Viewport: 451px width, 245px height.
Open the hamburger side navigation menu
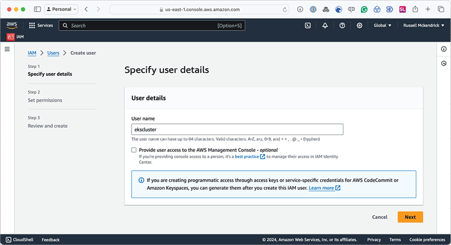(7, 49)
